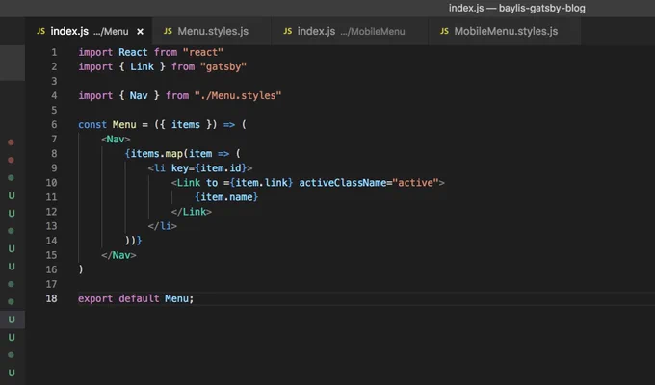
Task: Click items.map call on line 8
Action: point(157,154)
